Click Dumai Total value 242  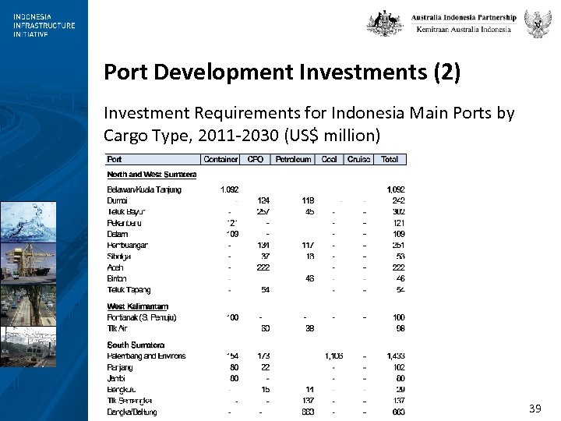point(399,200)
